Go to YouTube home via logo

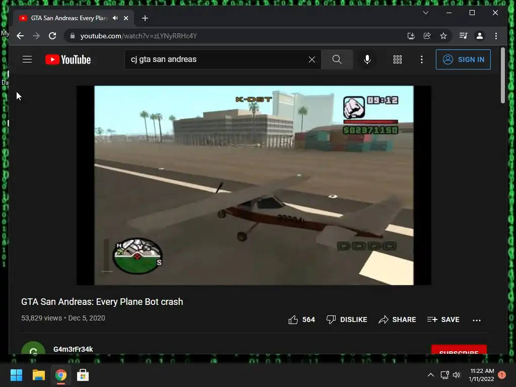tap(68, 59)
